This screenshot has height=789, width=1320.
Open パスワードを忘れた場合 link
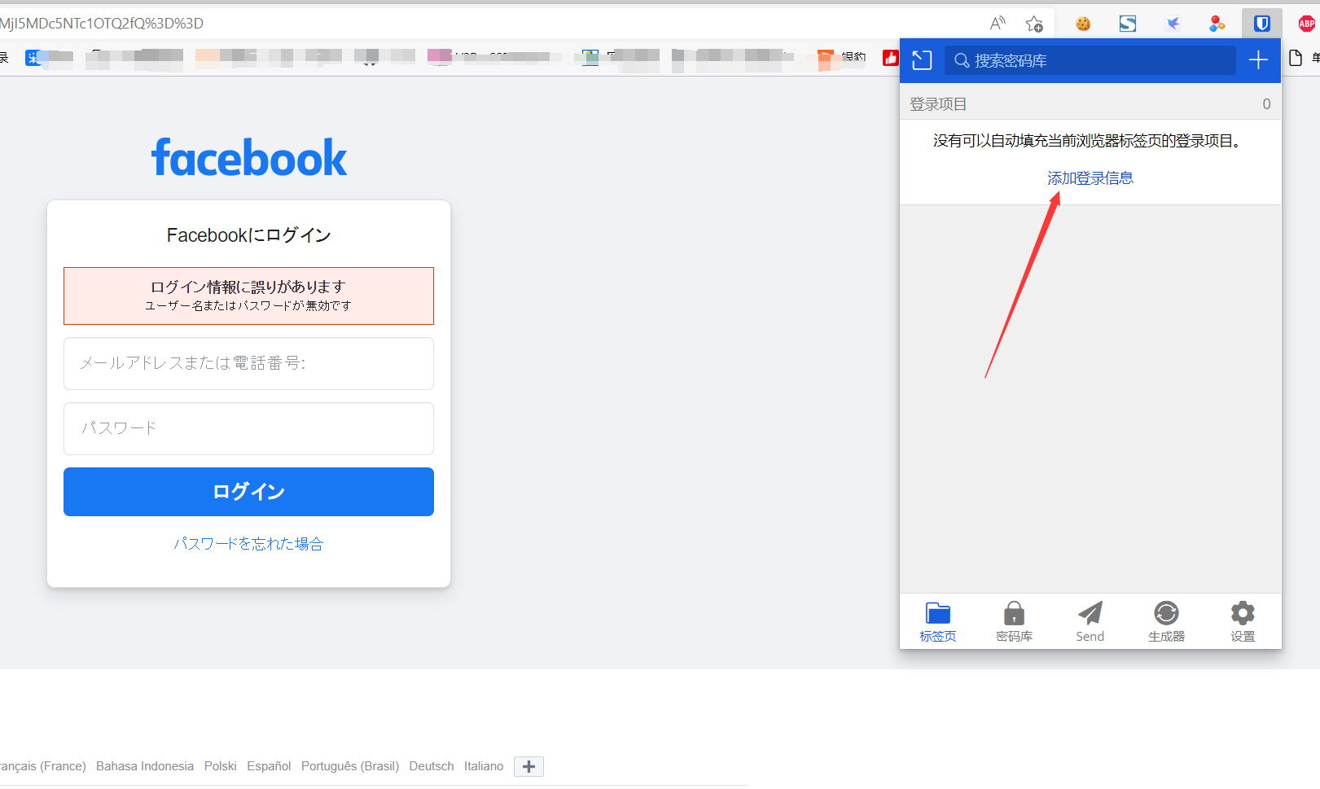[248, 544]
